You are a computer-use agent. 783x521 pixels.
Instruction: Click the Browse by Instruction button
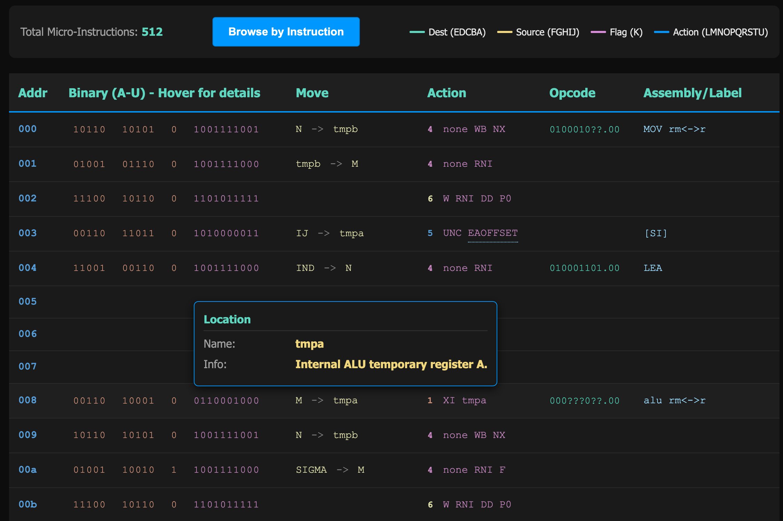(286, 32)
